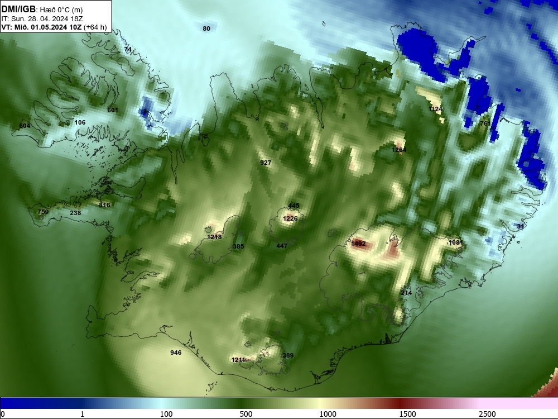Click the 761 map value
Screen dimensions: 558x419
(485, 123)
